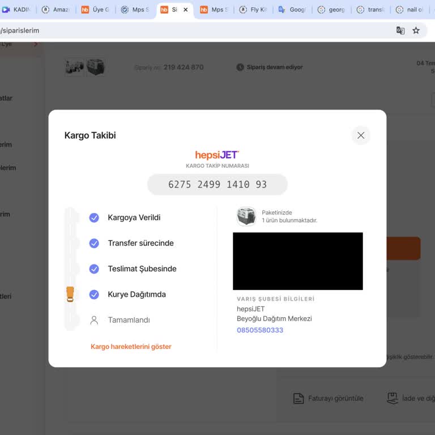This screenshot has width=435, height=435.
Task: Click the KARGO TAKİP NUMARASI label
Action: (x=217, y=166)
